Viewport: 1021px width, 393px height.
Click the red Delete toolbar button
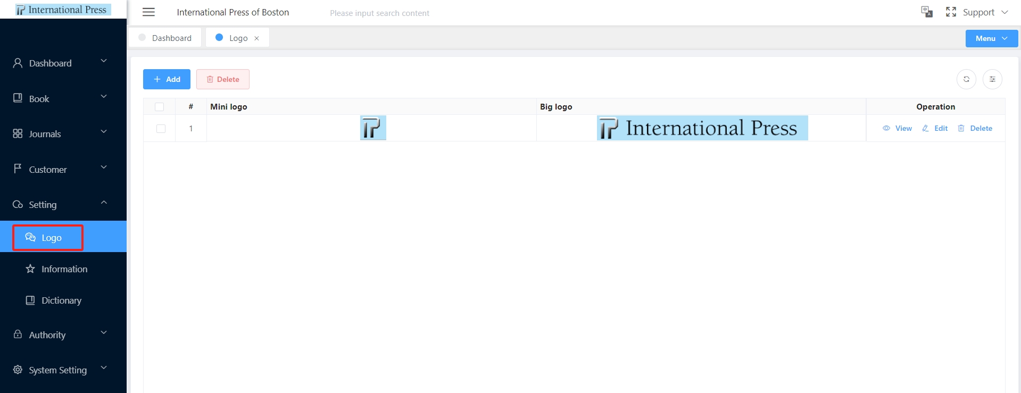(x=223, y=79)
